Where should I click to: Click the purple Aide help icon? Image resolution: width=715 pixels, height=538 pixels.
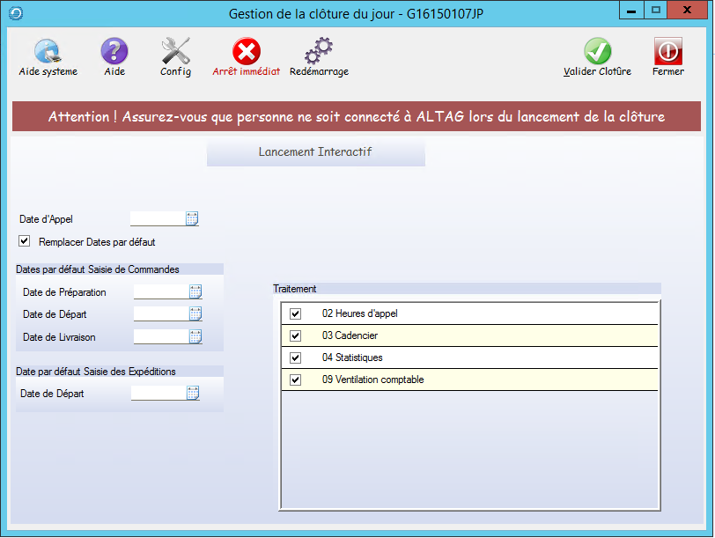pos(114,51)
